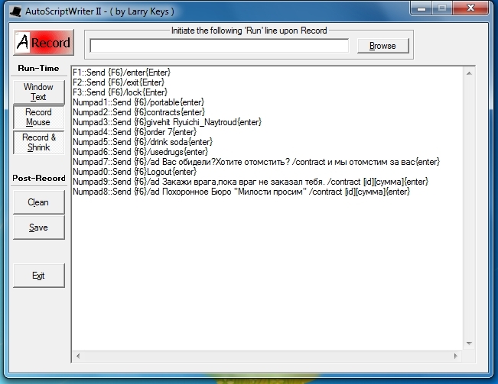This screenshot has width=498, height=384.
Task: Enable the Record Mouse toggle
Action: tap(38, 118)
